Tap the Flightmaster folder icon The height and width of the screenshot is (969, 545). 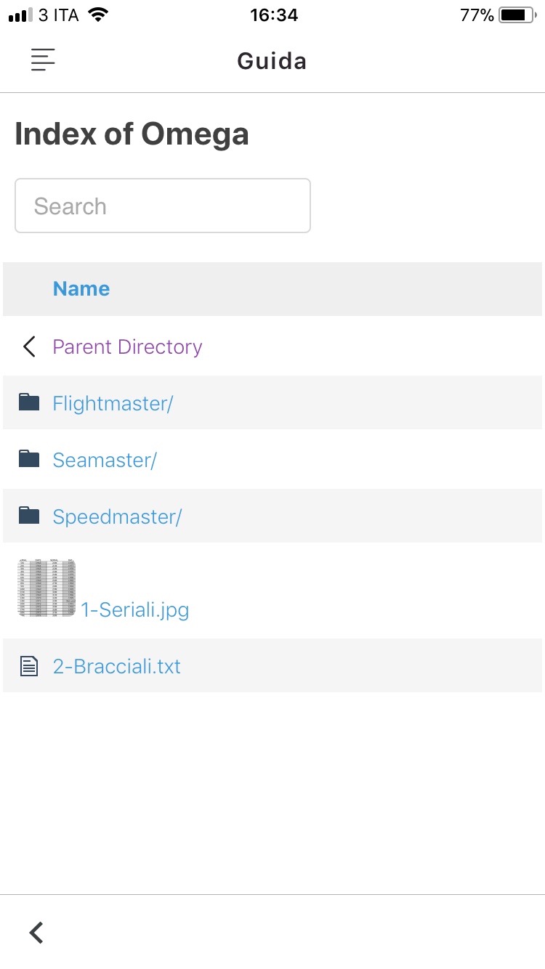[x=28, y=402]
